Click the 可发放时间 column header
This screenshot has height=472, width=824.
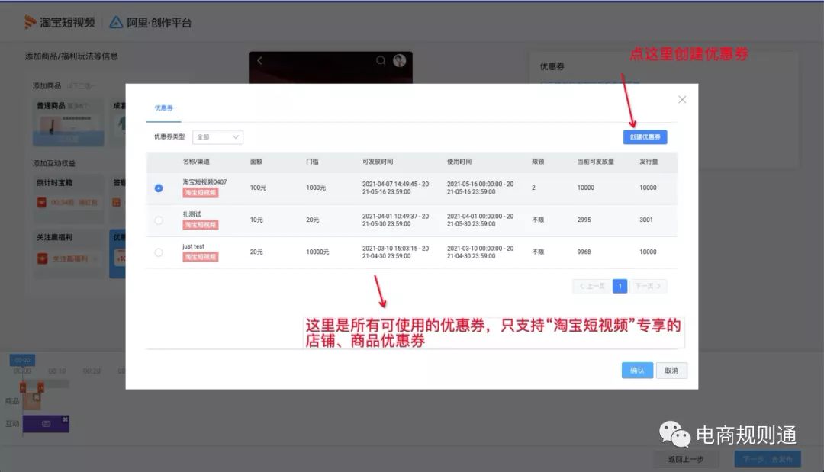click(378, 162)
